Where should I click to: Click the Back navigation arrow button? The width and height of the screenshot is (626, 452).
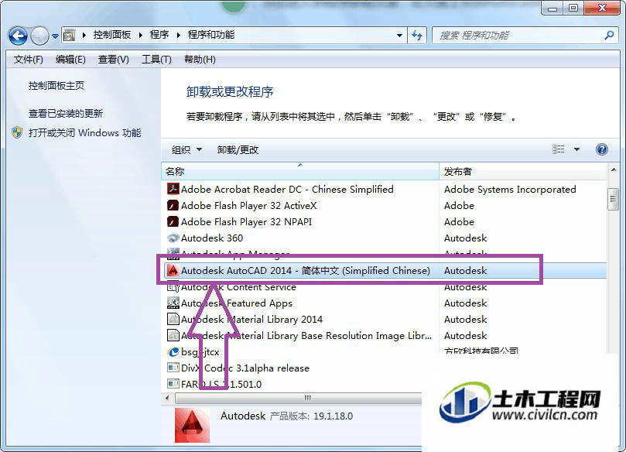pos(18,36)
